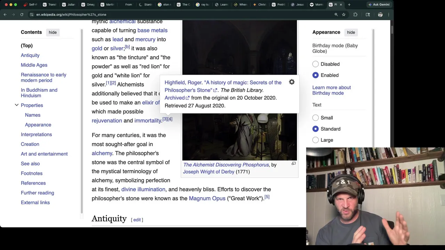Image resolution: width=445 pixels, height=250 pixels.
Task: Collapse the Properties section in Contents
Action: pos(16,105)
